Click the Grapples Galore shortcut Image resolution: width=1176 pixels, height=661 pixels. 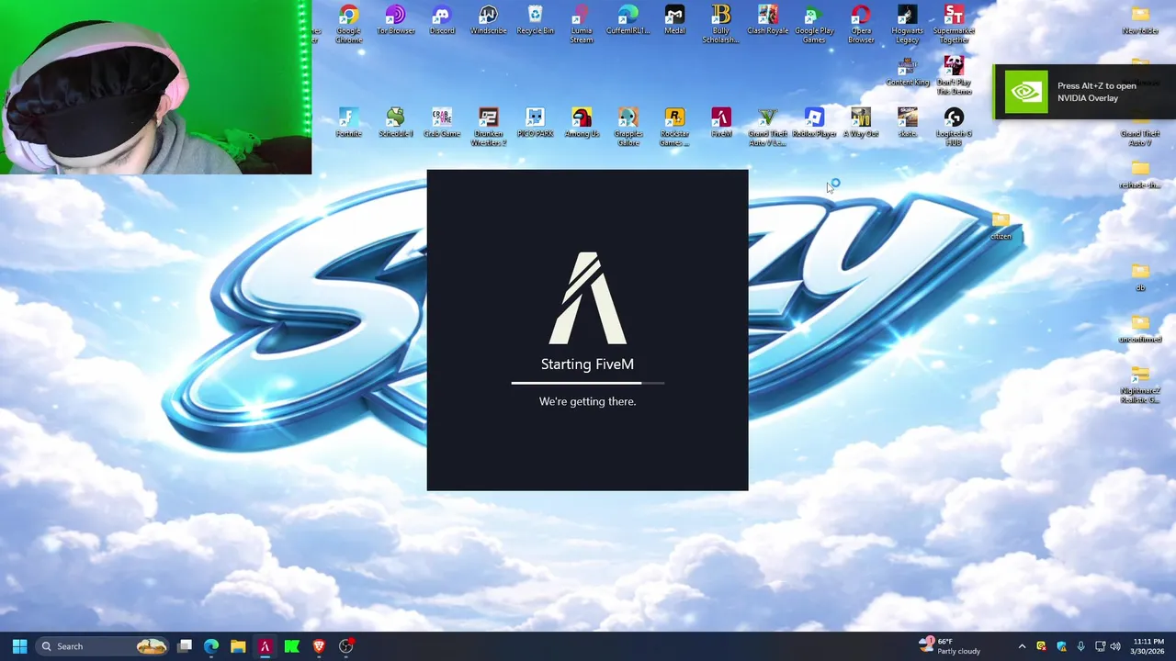click(x=628, y=127)
